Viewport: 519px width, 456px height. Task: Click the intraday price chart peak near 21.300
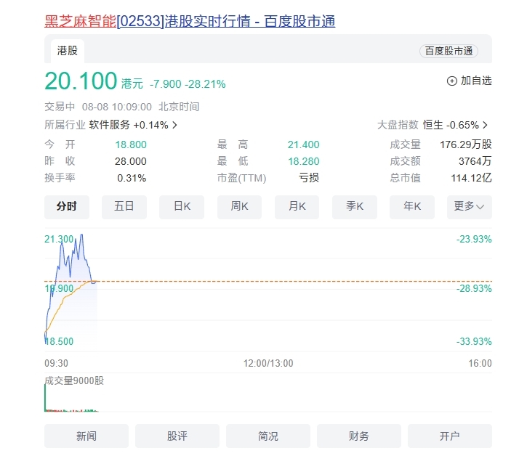81,235
